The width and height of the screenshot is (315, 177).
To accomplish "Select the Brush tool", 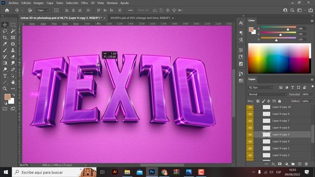I will (x=5, y=50).
